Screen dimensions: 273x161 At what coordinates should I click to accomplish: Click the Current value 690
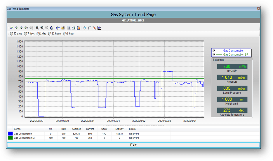90,134
